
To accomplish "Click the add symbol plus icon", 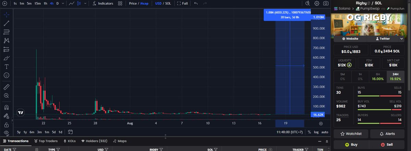I will [4, 3].
